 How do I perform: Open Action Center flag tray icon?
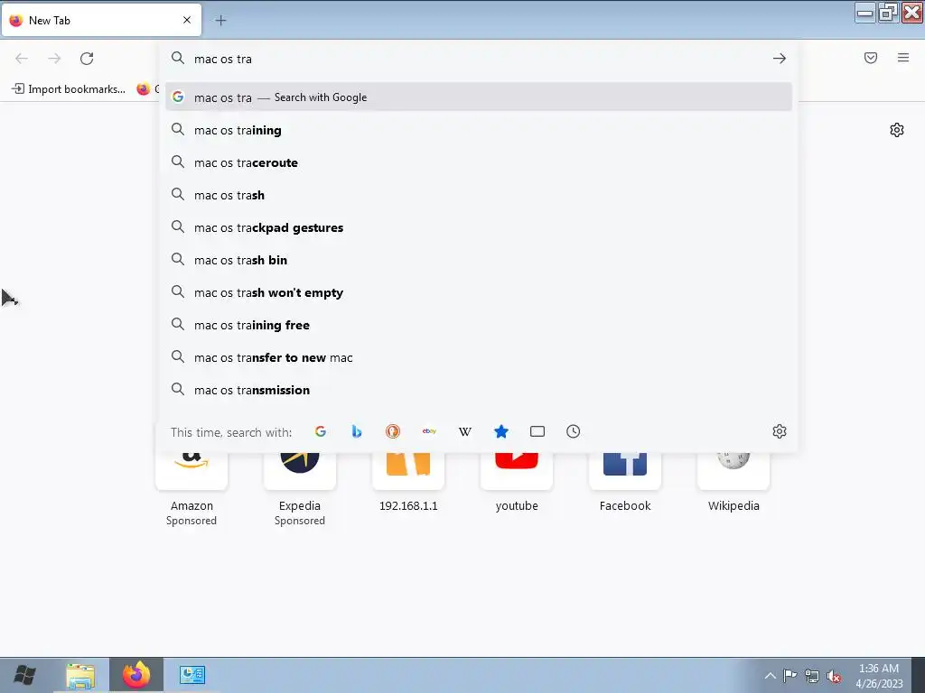click(790, 676)
